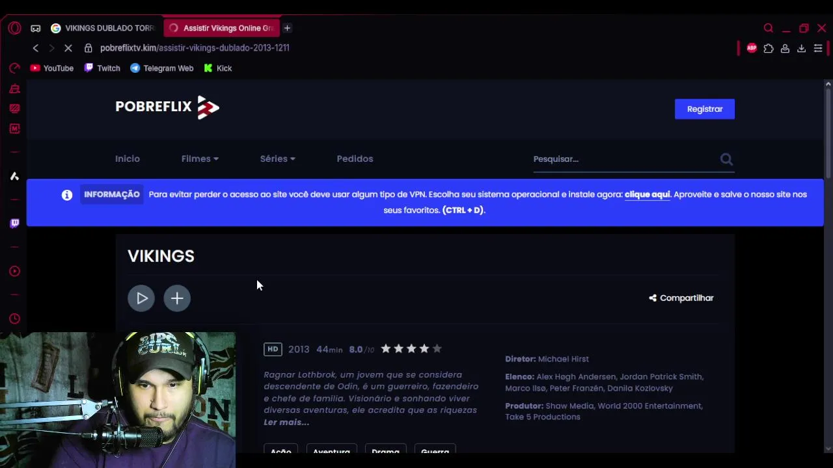The width and height of the screenshot is (833, 468).
Task: Switch to VIKINGS DUBLADO TORR tab
Action: [103, 28]
